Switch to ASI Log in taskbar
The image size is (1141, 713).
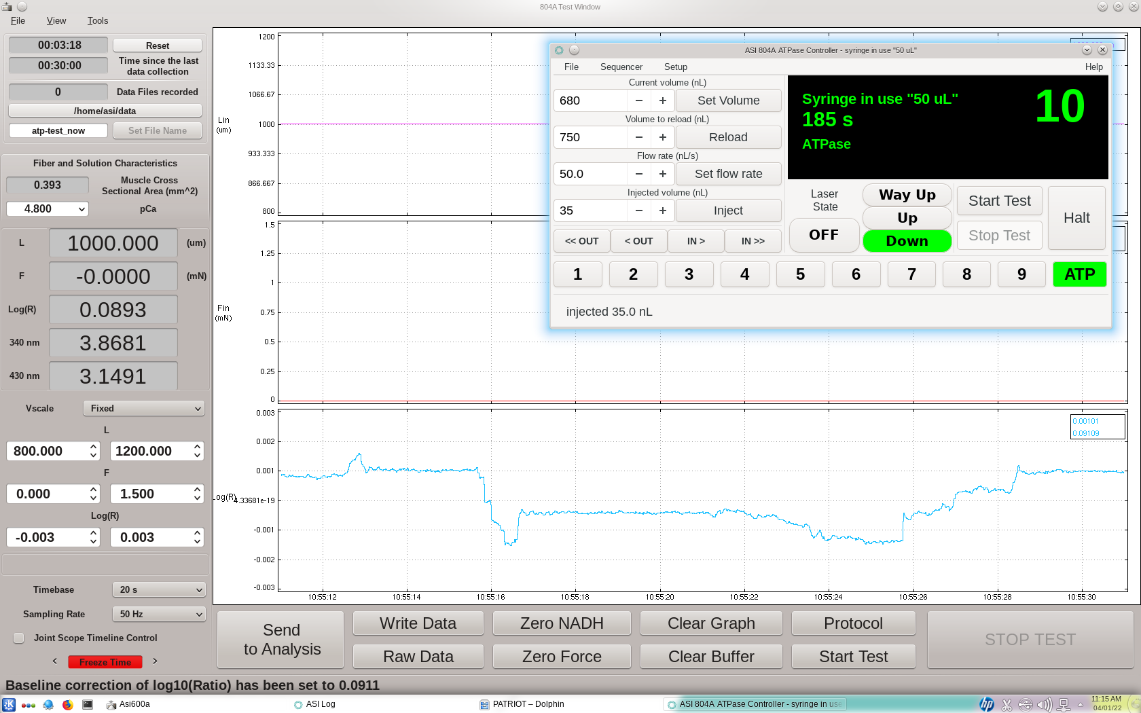315,704
